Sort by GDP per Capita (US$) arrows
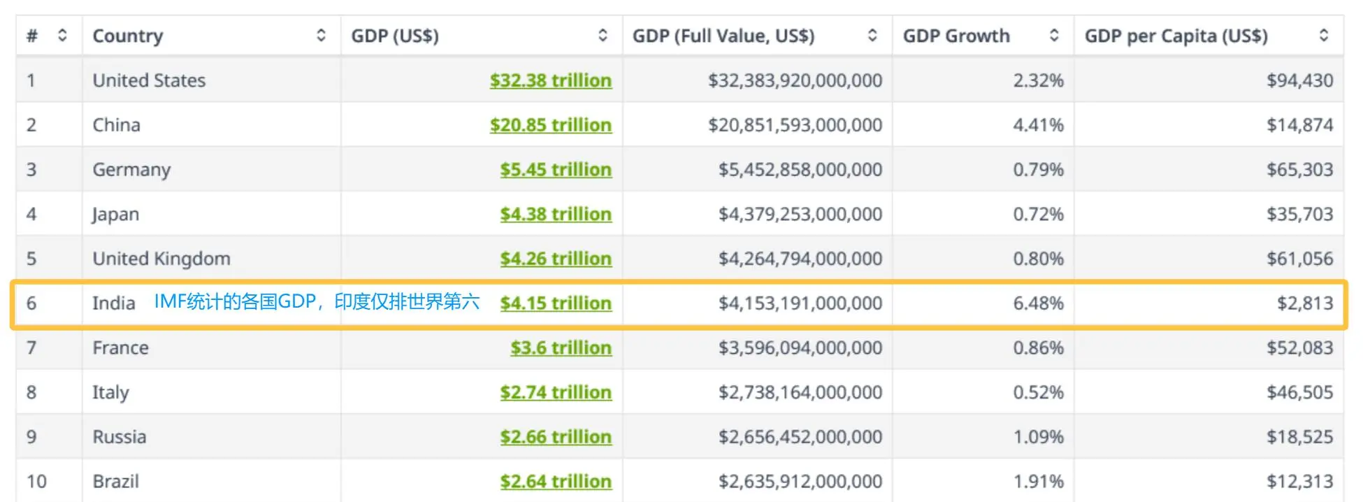The height and width of the screenshot is (502, 1363). 1323,35
